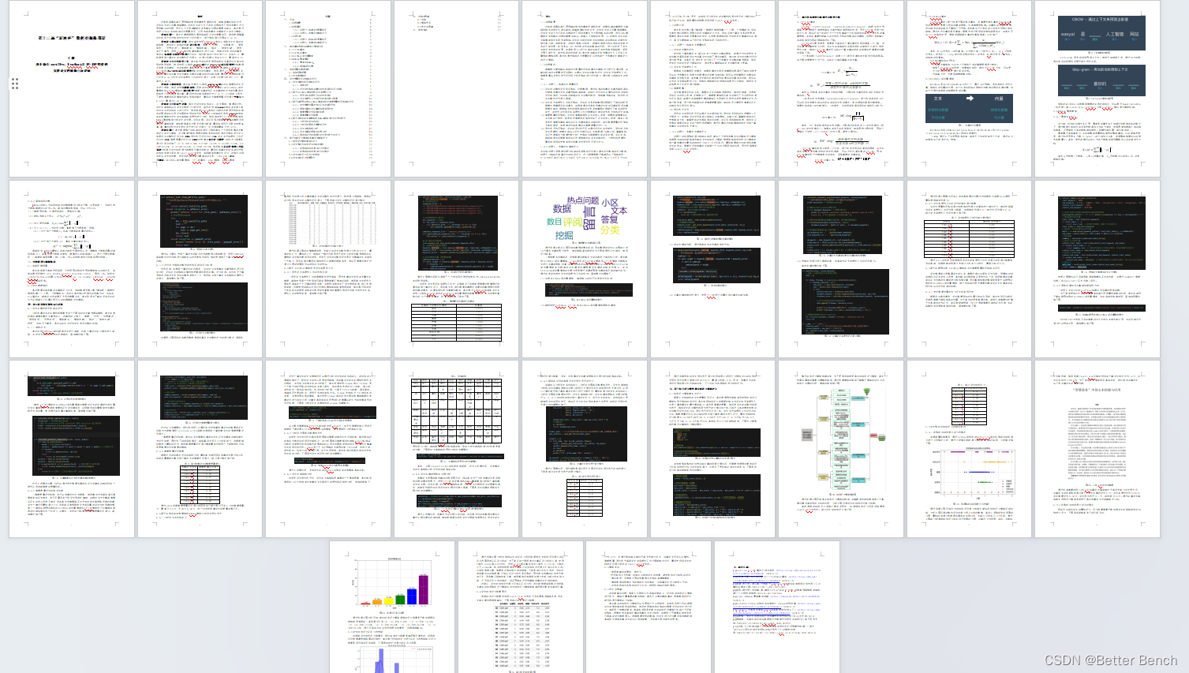Screen dimensions: 1189x673
Task: Select the page with red-marked table mid-page
Action: tap(969, 269)
